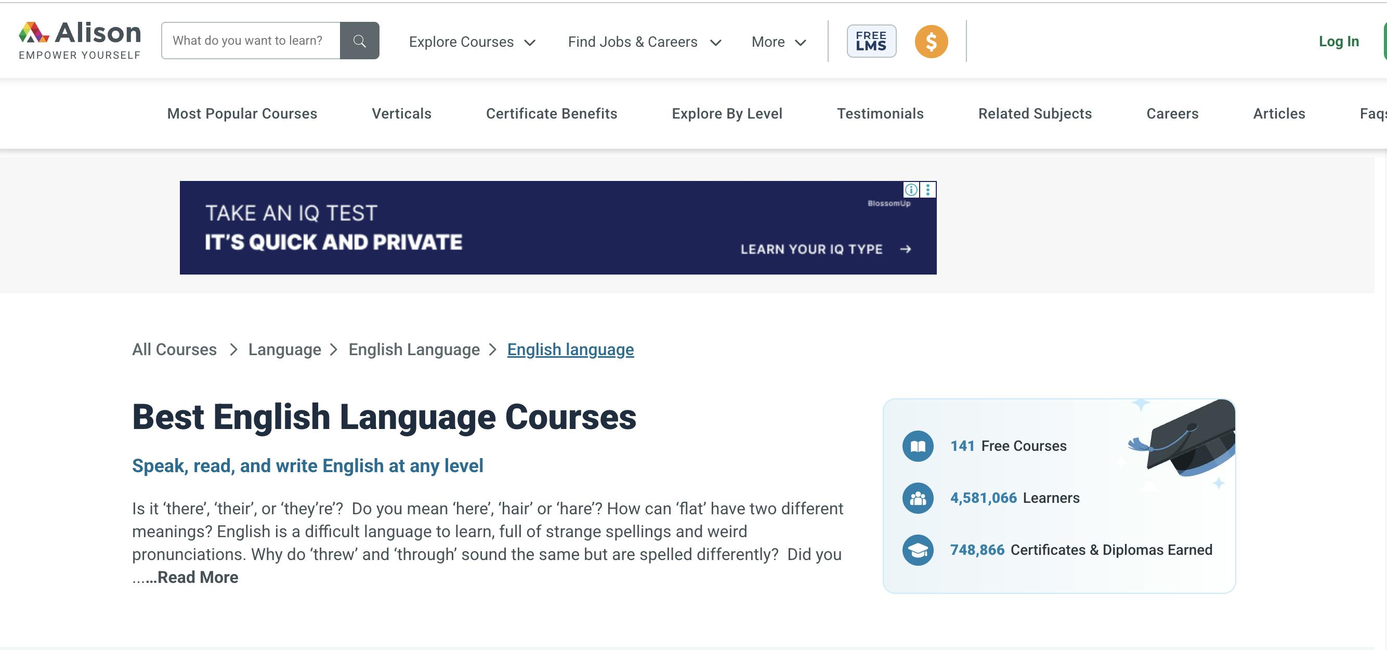
Task: Click the people icon beside Learners
Action: click(x=918, y=498)
